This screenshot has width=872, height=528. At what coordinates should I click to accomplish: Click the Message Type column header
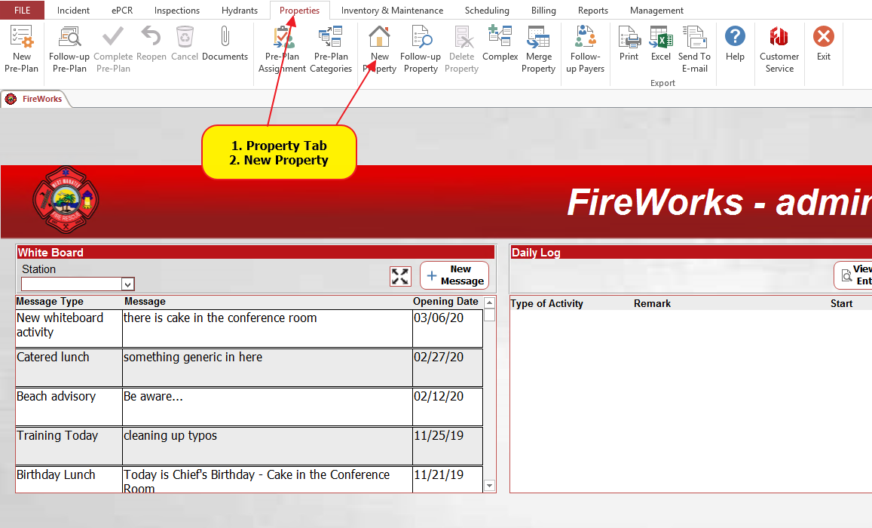click(50, 302)
